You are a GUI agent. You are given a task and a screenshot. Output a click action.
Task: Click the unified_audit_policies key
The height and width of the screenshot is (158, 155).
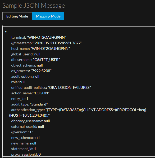pos(29,88)
